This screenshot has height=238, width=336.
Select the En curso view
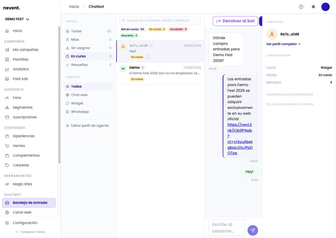88,56
